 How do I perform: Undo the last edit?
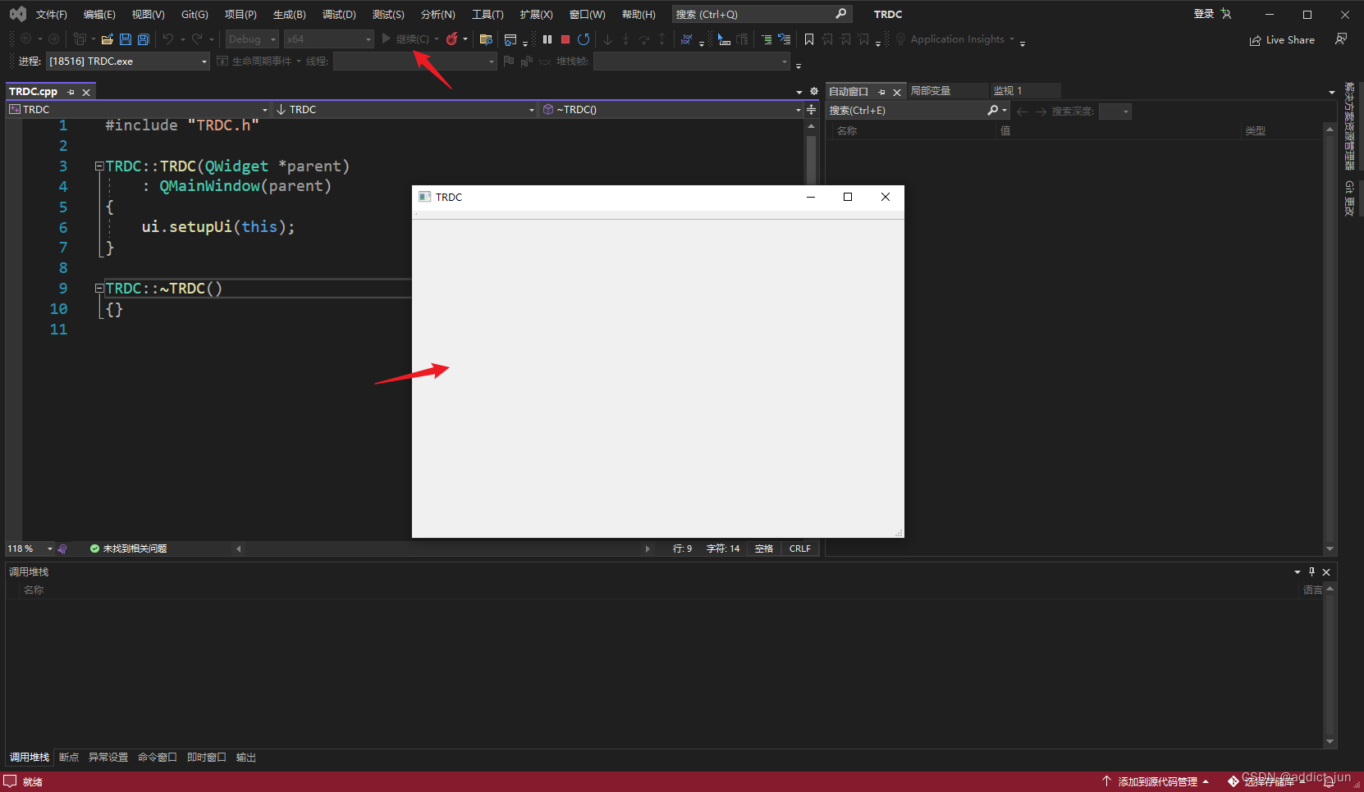tap(168, 39)
